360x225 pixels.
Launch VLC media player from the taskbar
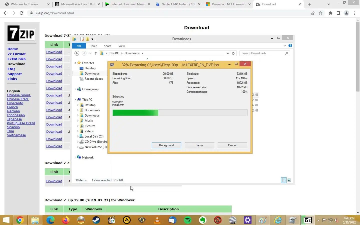(x=157, y=220)
